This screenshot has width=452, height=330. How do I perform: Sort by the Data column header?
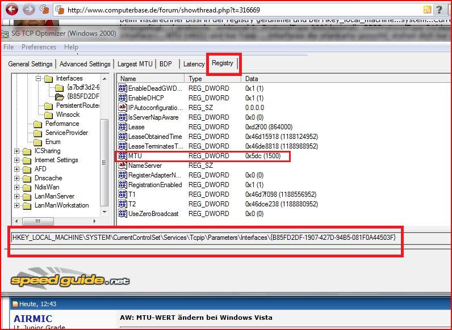coord(346,79)
